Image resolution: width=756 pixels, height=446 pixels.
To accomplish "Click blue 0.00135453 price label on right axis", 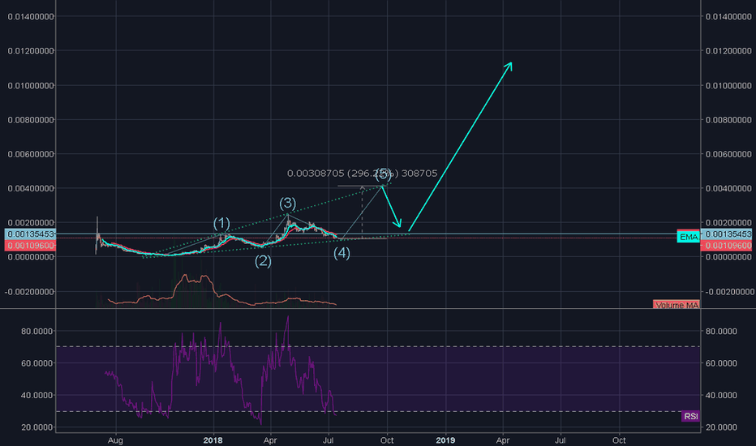I will (726, 234).
